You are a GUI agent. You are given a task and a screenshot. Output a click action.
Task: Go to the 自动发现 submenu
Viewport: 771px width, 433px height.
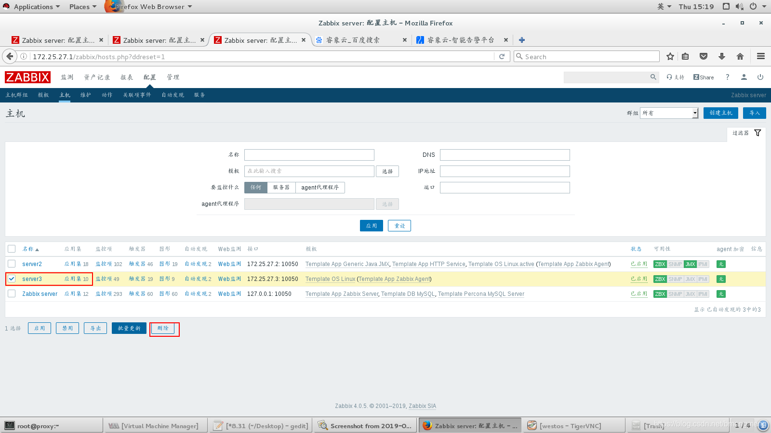click(173, 95)
